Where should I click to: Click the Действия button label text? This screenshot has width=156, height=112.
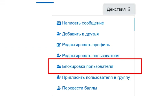point(116,9)
